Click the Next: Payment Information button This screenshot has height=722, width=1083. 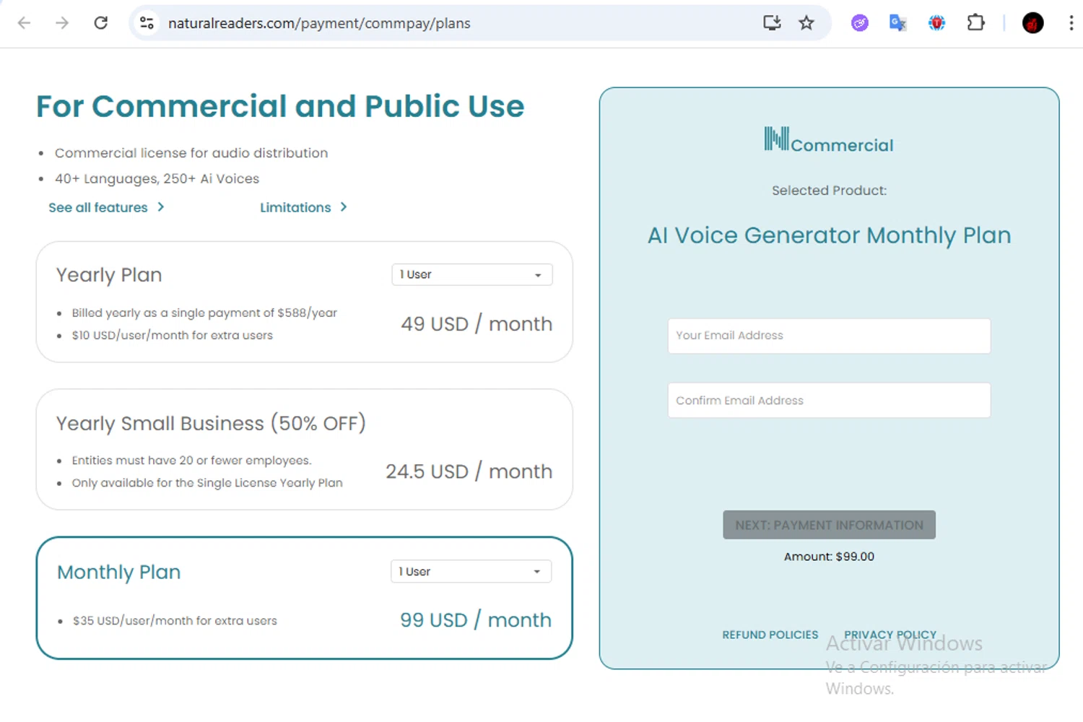click(829, 525)
